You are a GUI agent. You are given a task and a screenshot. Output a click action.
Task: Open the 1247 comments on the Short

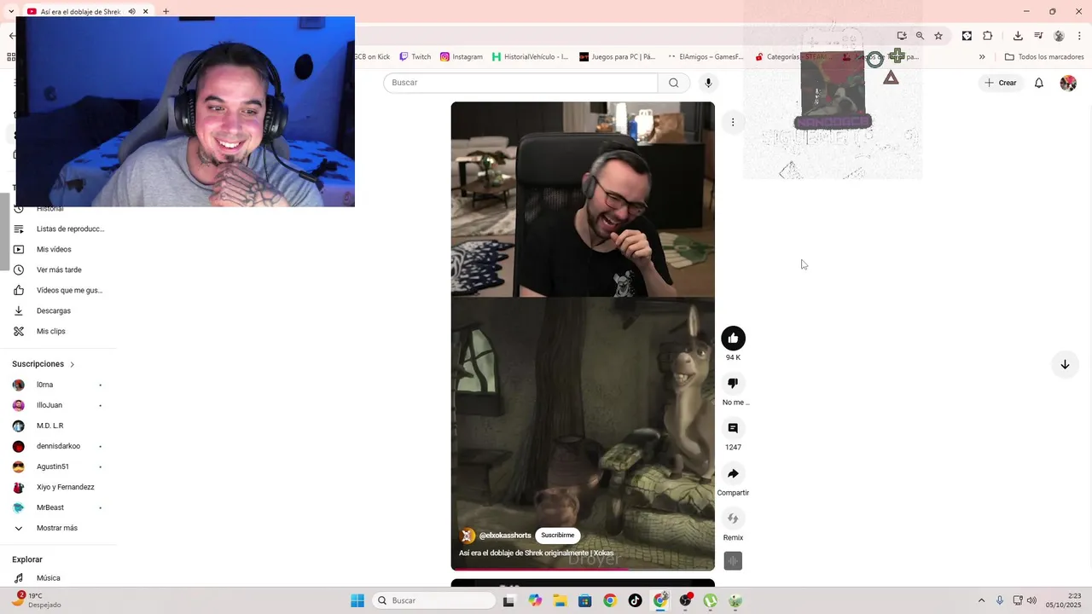(733, 428)
